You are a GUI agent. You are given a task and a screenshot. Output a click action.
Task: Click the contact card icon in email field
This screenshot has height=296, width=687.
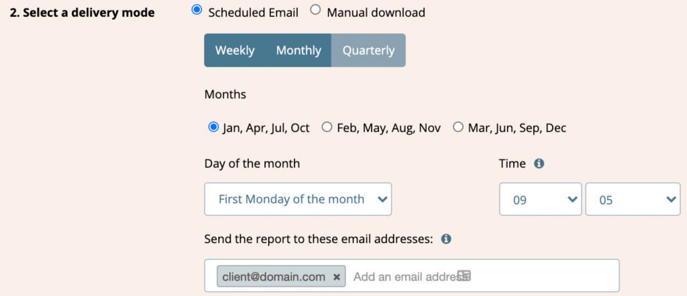[x=464, y=275]
